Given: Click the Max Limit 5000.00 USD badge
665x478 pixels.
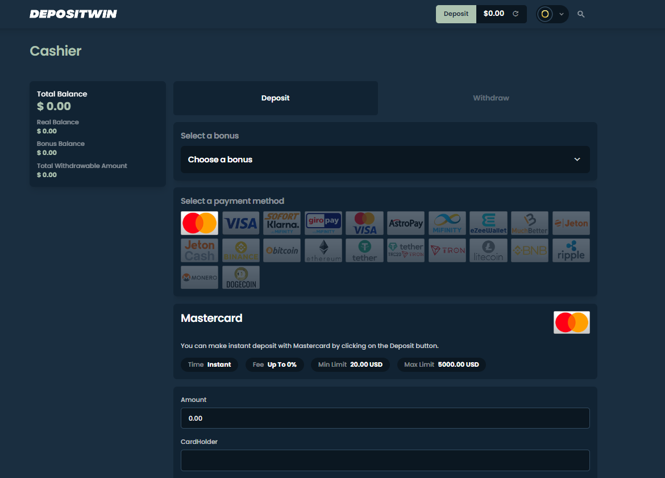Looking at the screenshot, I should (x=442, y=364).
